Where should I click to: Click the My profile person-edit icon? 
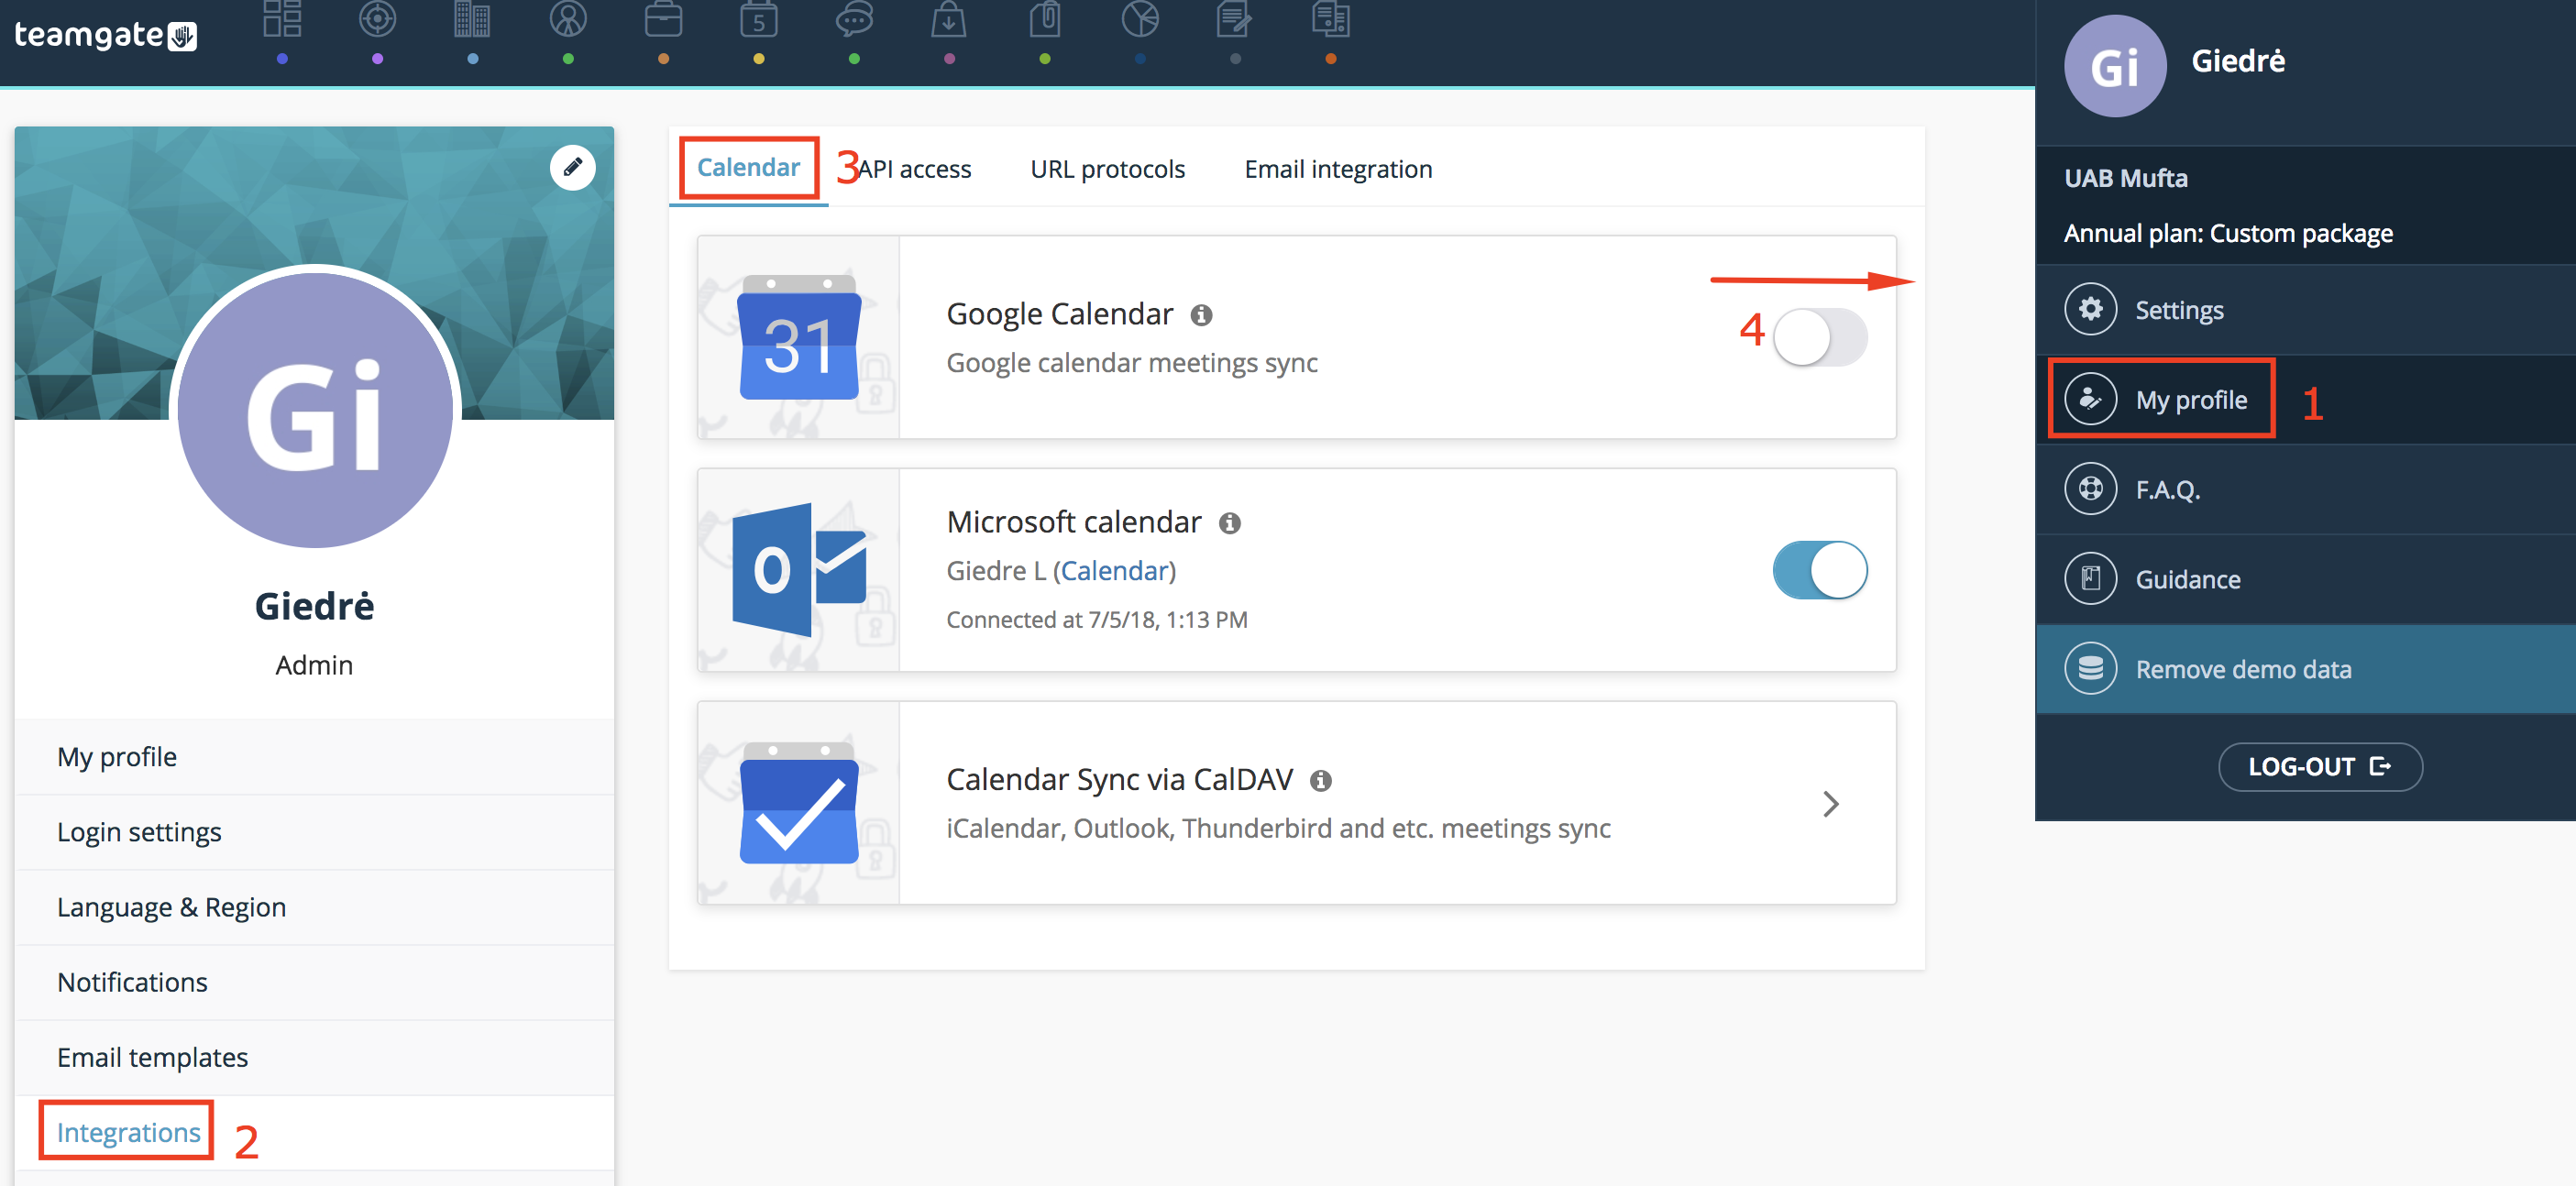2090,399
